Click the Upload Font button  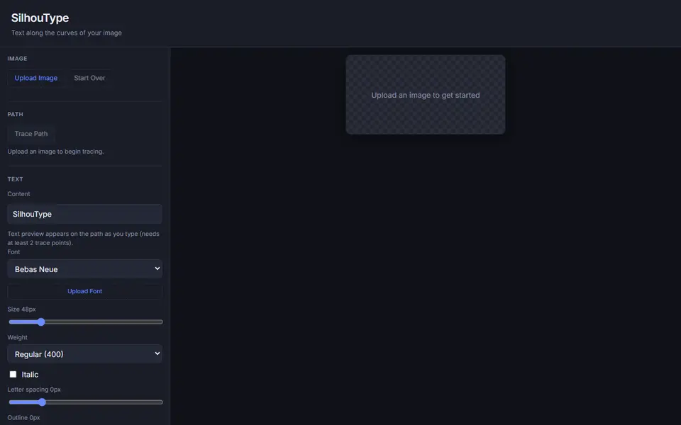point(84,291)
